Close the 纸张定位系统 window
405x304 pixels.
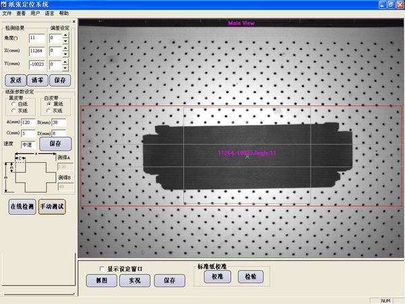point(400,5)
